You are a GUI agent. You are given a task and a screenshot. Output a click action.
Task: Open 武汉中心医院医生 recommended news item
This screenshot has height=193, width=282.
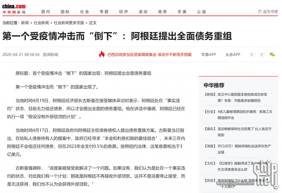tap(242, 98)
